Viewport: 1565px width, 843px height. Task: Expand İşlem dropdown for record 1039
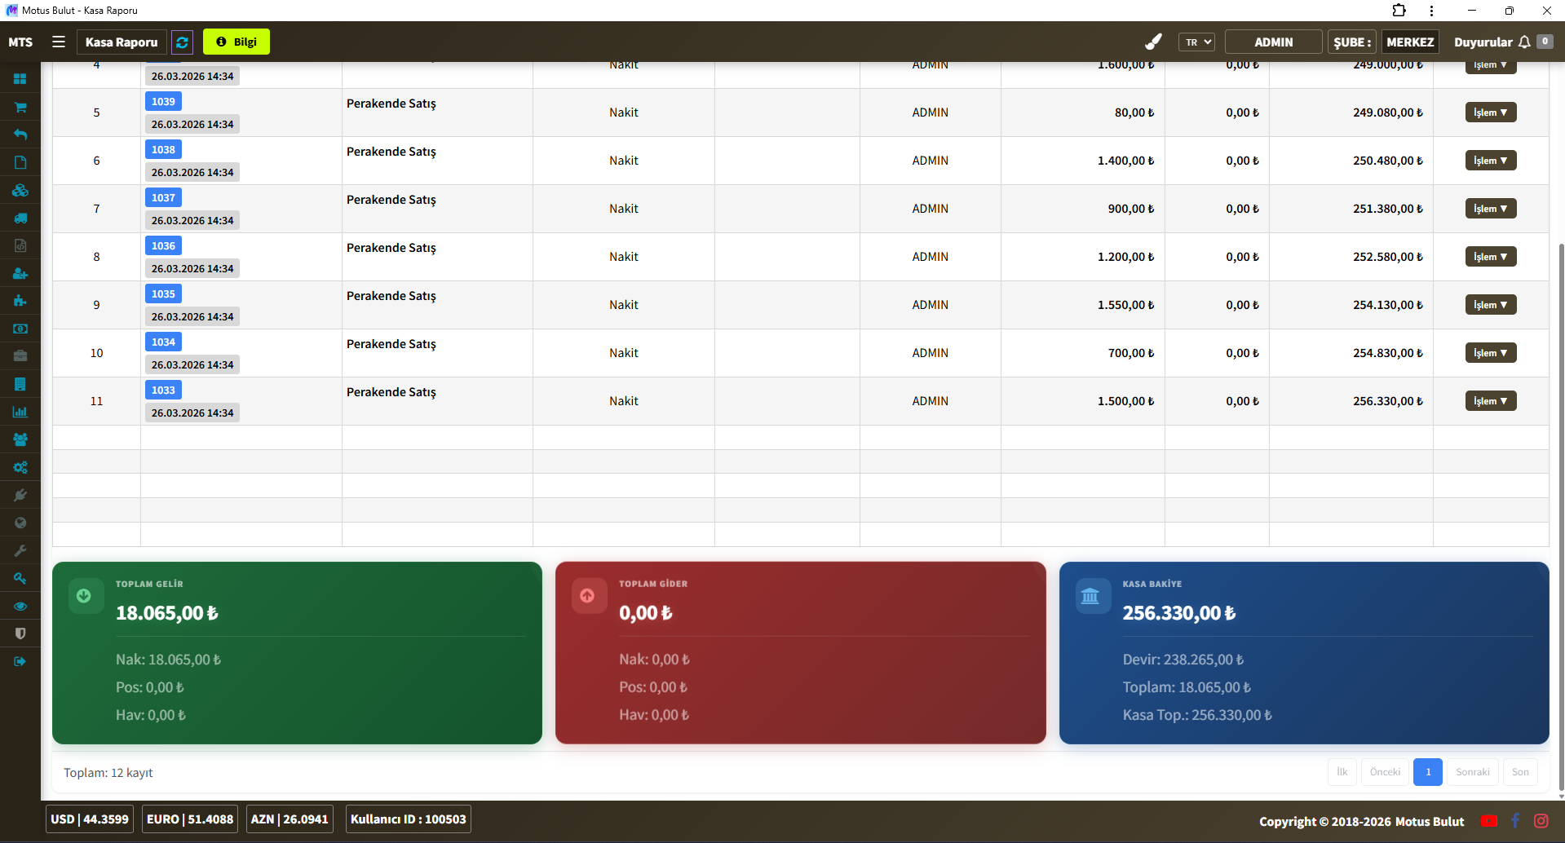(1490, 113)
